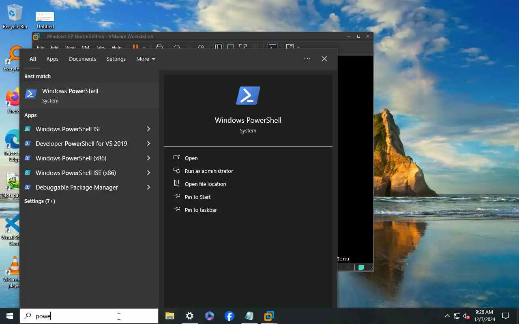Screen dimensions: 519x324
Task: Click the orange pause button in VMware toolbar
Action: 135,47
